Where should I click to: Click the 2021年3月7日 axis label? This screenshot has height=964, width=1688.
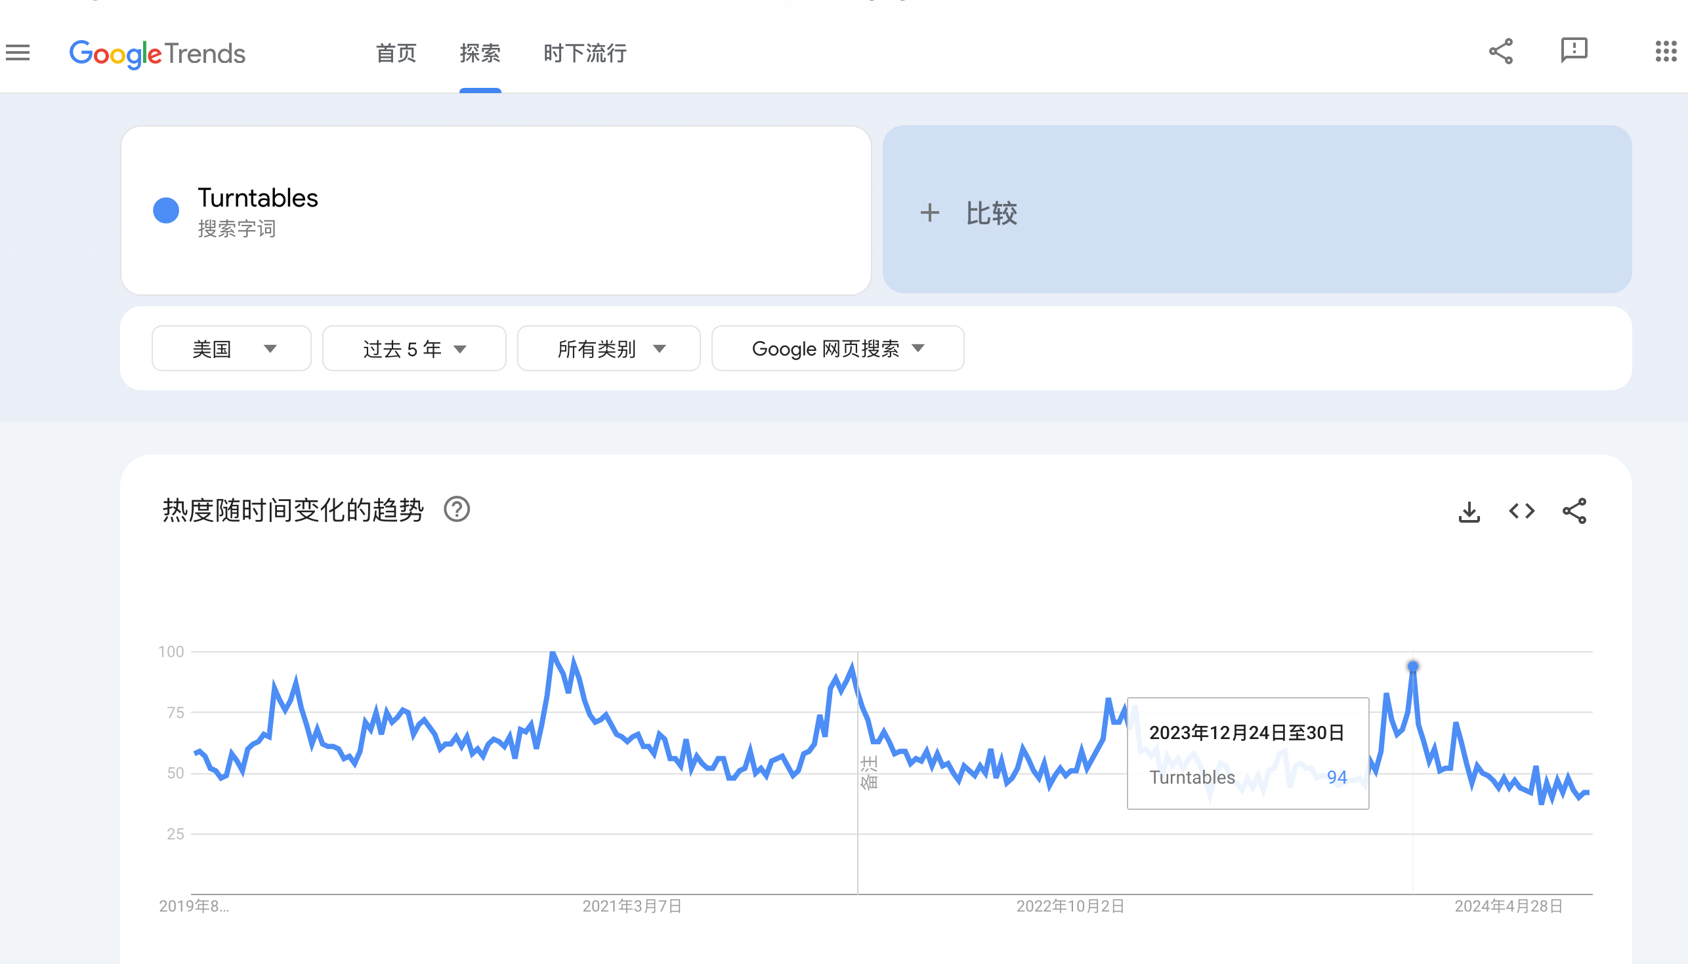click(632, 906)
